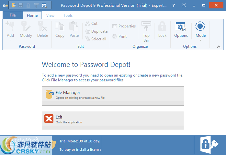Click the lock icon in quick access toolbar
This screenshot has height=155, width=226.
coord(28,5)
